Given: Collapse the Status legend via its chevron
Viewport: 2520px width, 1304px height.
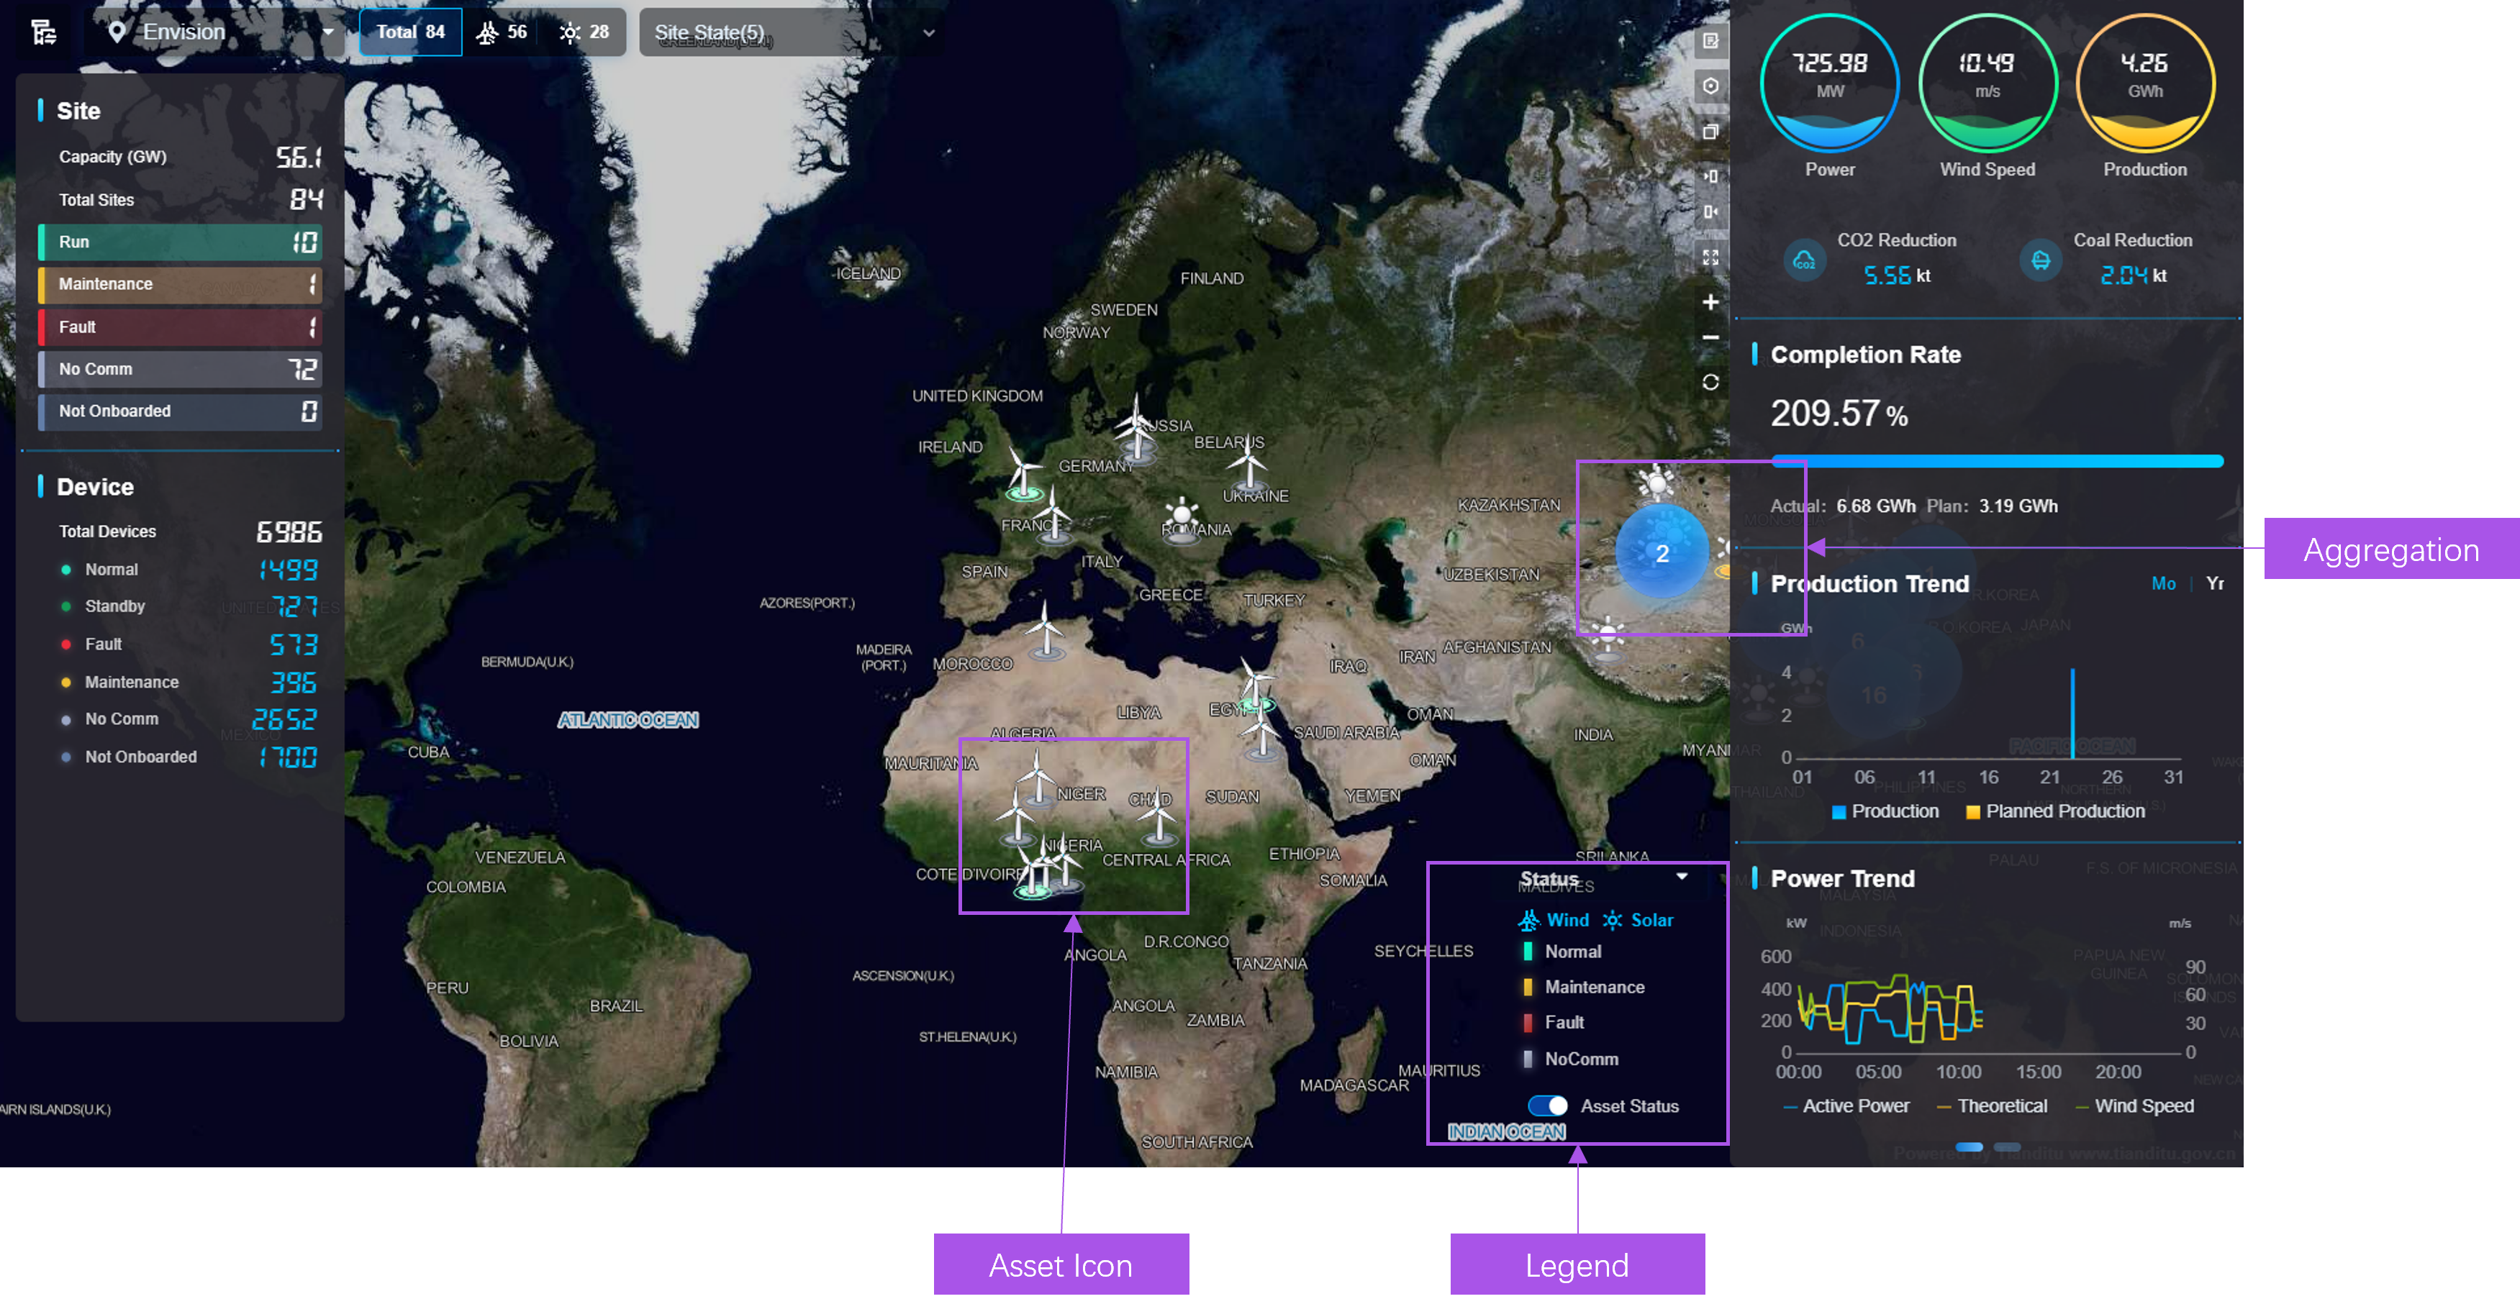Looking at the screenshot, I should click(x=1682, y=877).
